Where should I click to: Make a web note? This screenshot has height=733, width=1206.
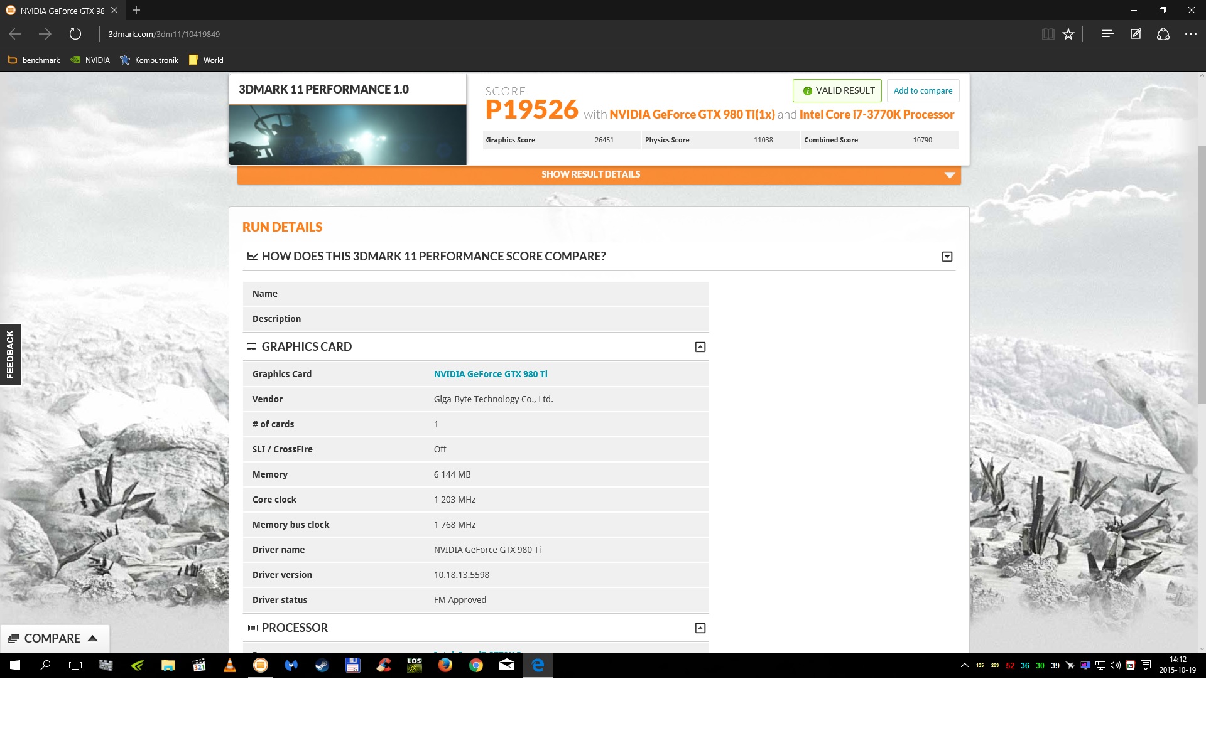tap(1136, 34)
